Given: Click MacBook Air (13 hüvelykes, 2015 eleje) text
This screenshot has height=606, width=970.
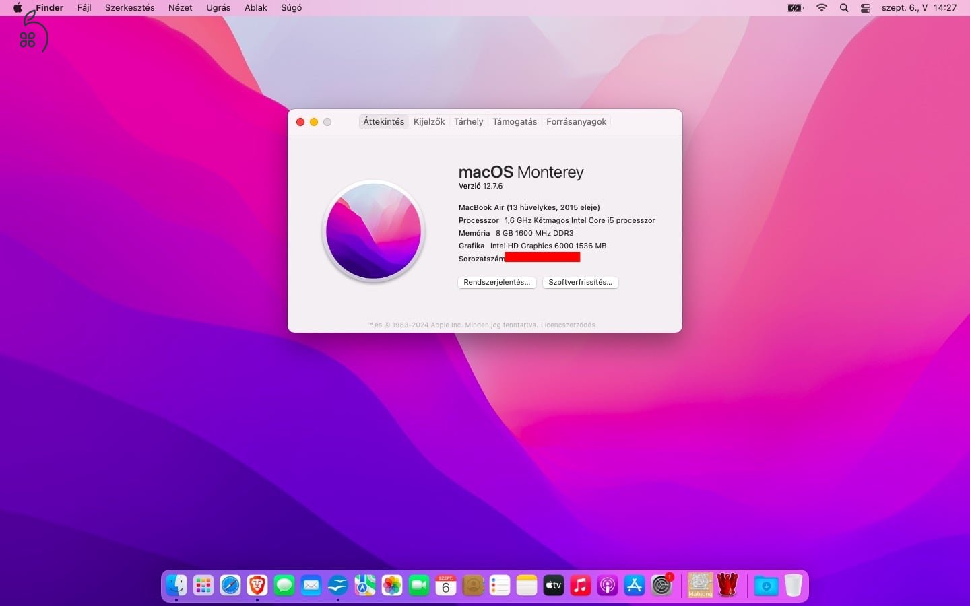Looking at the screenshot, I should tap(529, 208).
